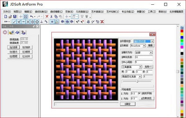Click the center spacing input field

pos(144,62)
